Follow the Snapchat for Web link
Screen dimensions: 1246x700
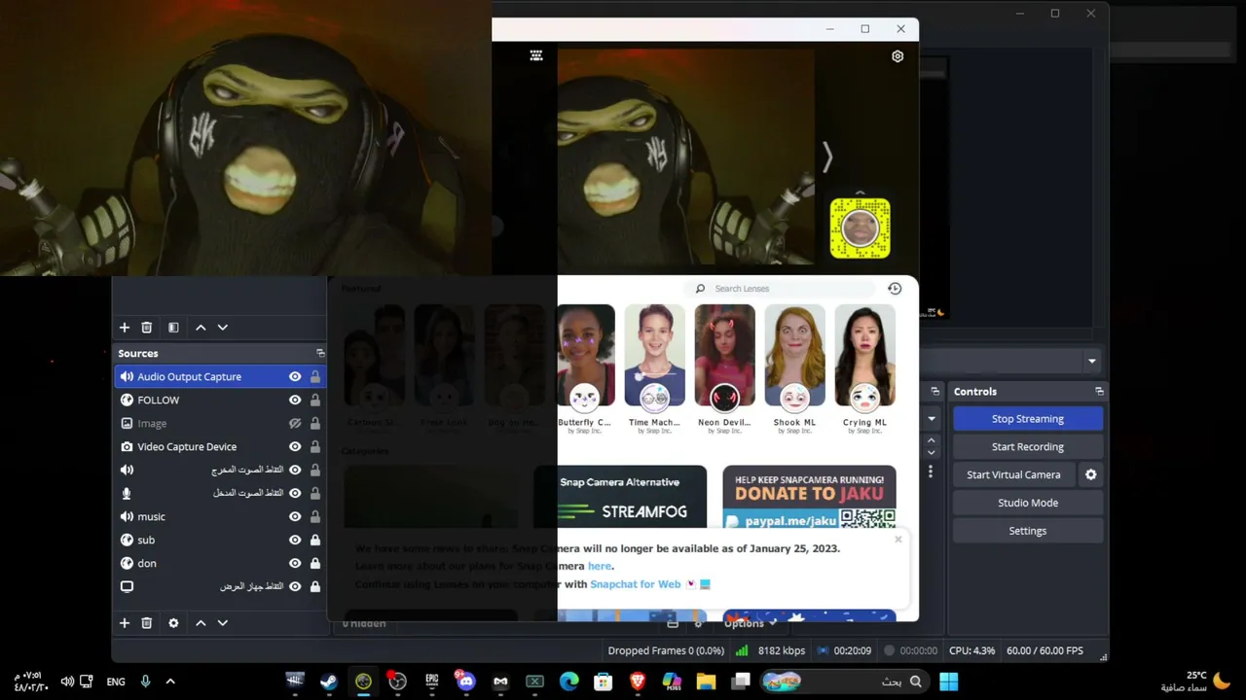[x=636, y=584]
